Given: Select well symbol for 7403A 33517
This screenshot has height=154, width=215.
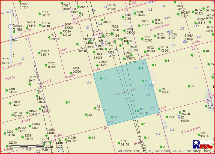Looking at the screenshot, I should [39, 53].
